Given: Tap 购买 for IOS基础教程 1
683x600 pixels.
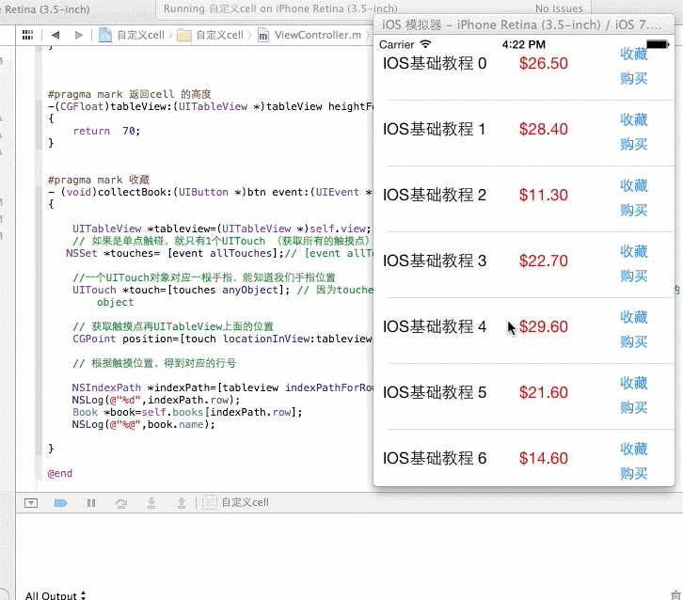Looking at the screenshot, I should [634, 144].
